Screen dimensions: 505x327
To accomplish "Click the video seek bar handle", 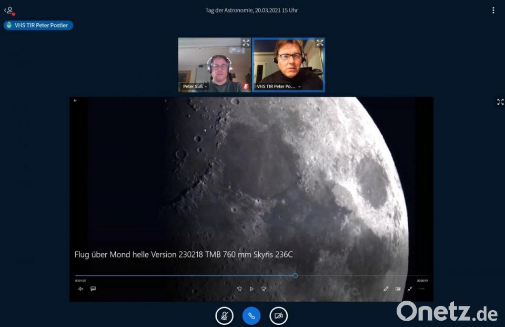I will click(295, 275).
